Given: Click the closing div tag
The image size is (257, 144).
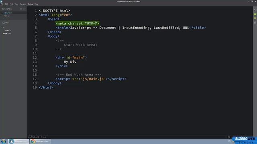Looking at the screenshot, I should [61, 66].
